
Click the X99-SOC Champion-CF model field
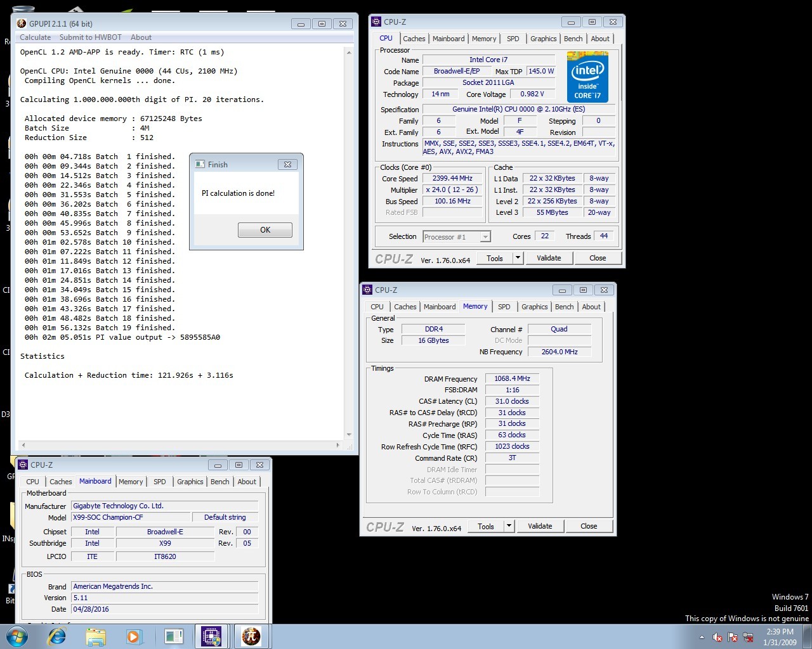tap(130, 517)
